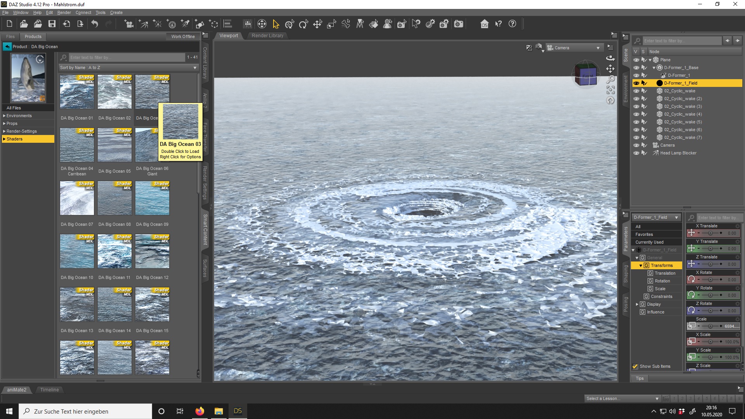The width and height of the screenshot is (745, 419).
Task: Open the Camera view dropdown
Action: tap(574, 48)
